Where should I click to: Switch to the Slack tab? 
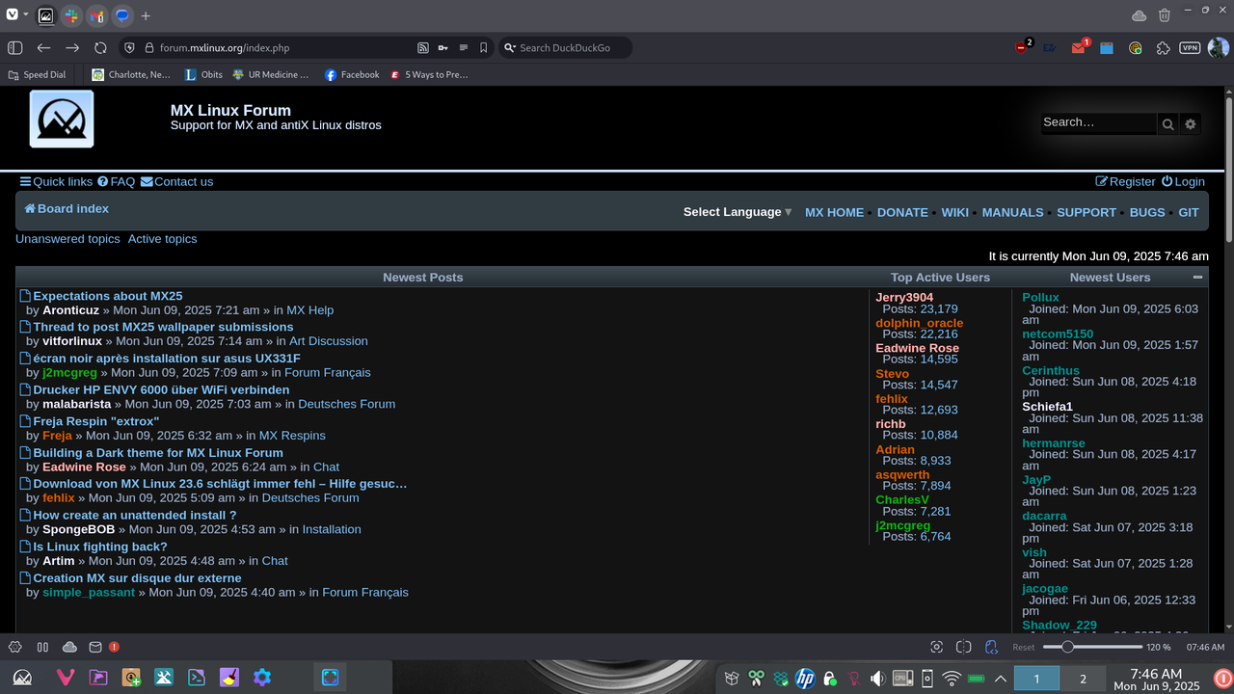pyautogui.click(x=71, y=16)
